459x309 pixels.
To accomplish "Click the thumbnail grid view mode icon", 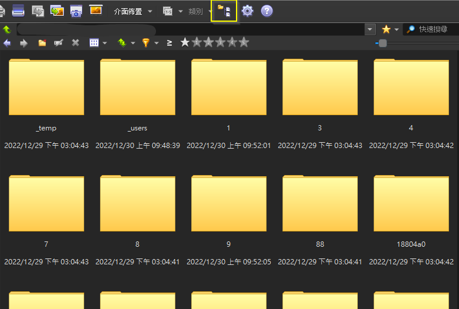I will pyautogui.click(x=94, y=43).
